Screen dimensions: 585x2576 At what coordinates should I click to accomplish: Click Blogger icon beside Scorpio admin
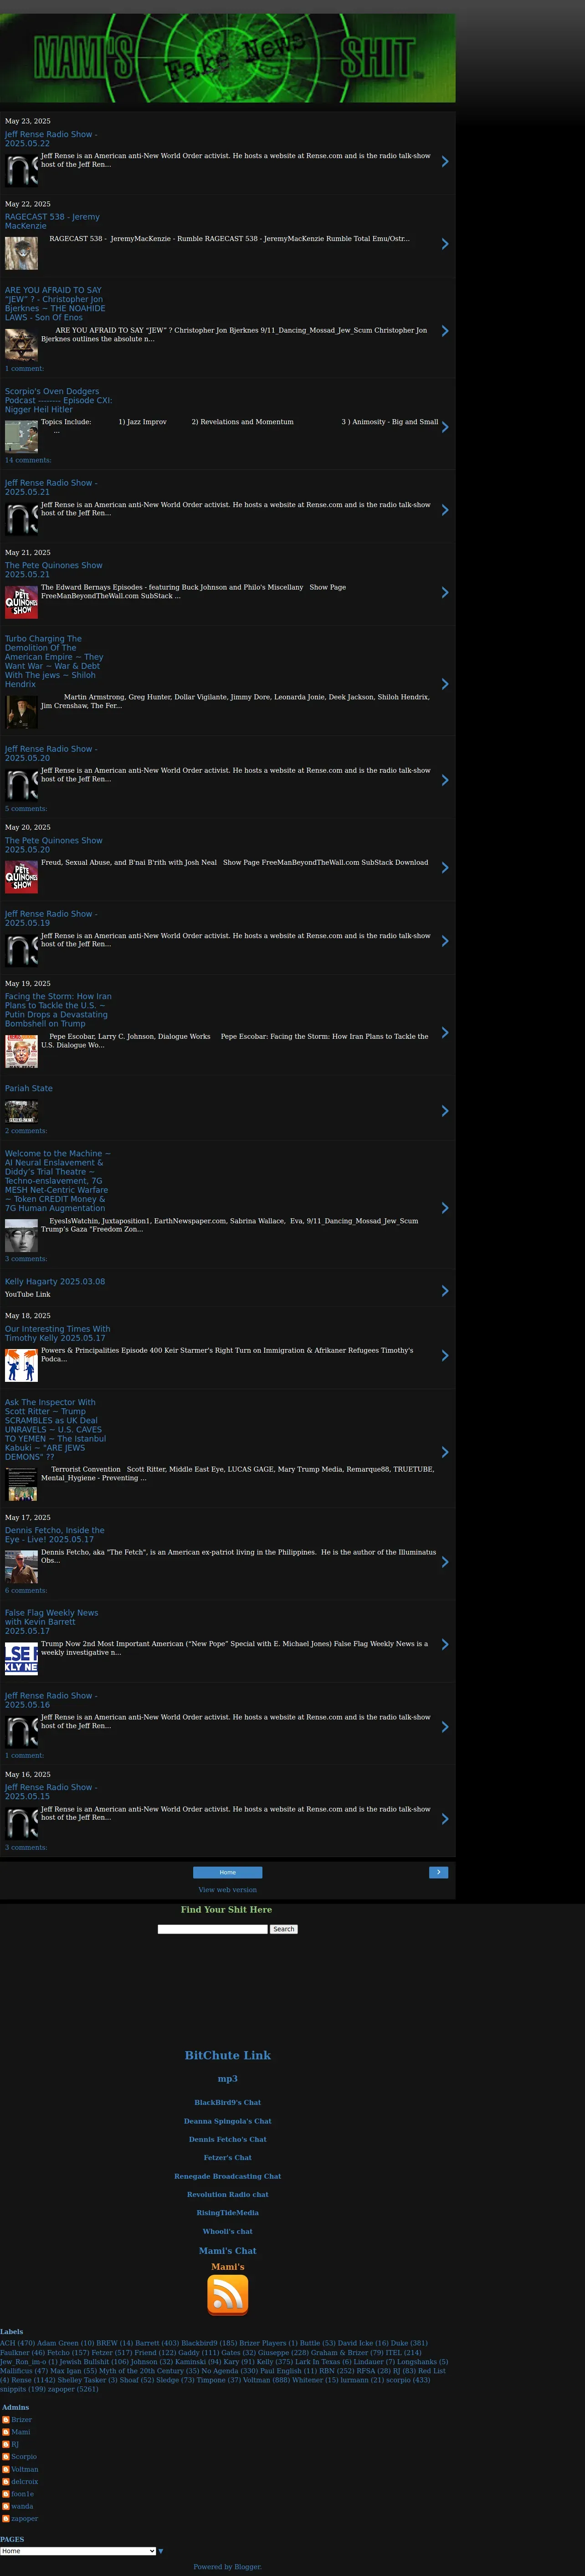[6, 2457]
